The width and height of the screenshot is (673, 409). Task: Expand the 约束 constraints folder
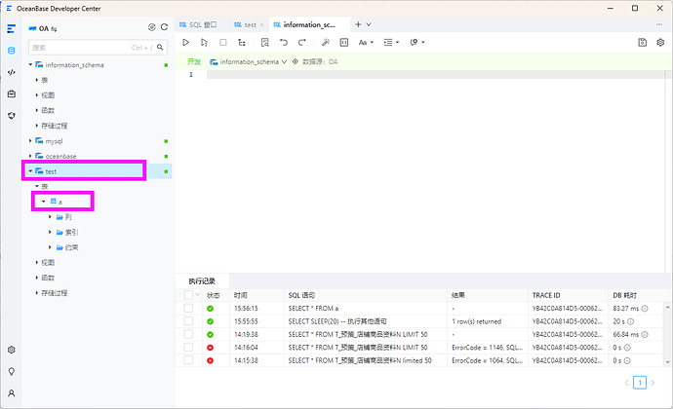(x=50, y=247)
